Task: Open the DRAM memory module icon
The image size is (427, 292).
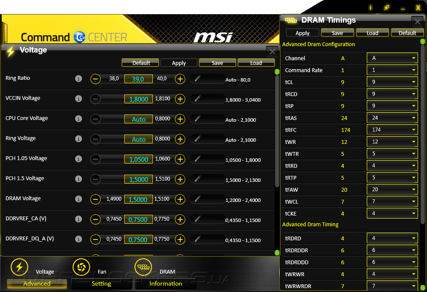Action: click(x=143, y=267)
